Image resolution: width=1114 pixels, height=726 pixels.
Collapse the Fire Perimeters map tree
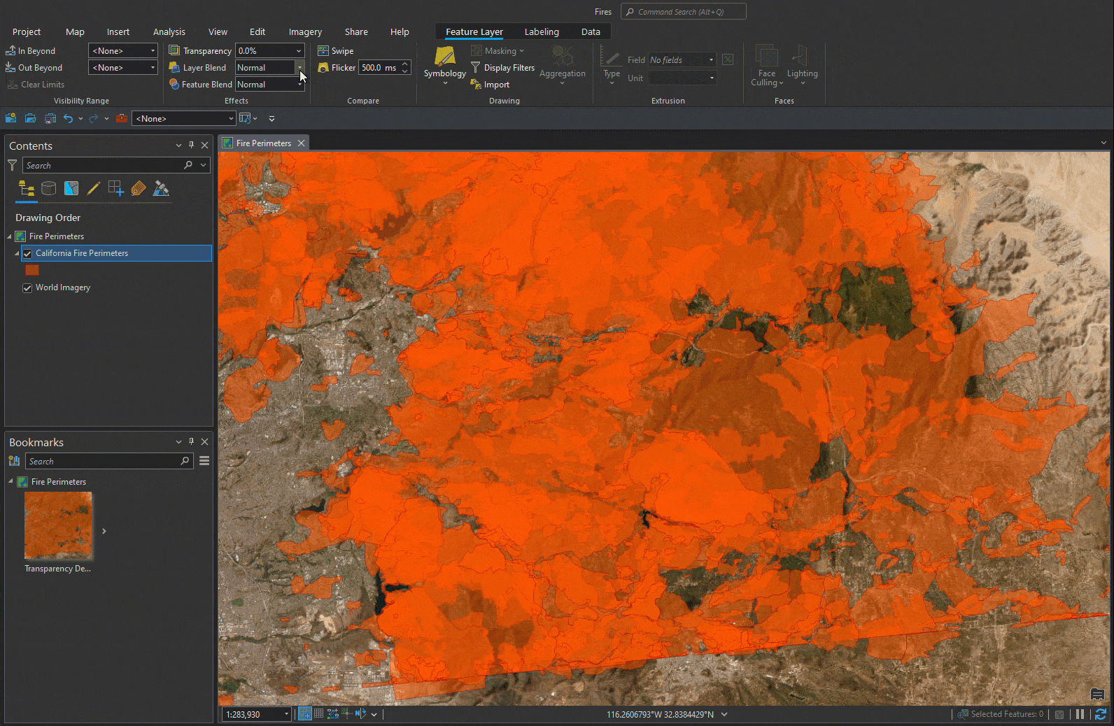coord(10,236)
